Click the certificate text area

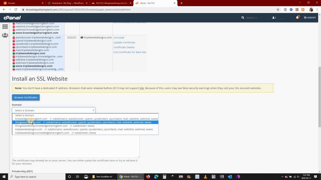click(x=76, y=146)
